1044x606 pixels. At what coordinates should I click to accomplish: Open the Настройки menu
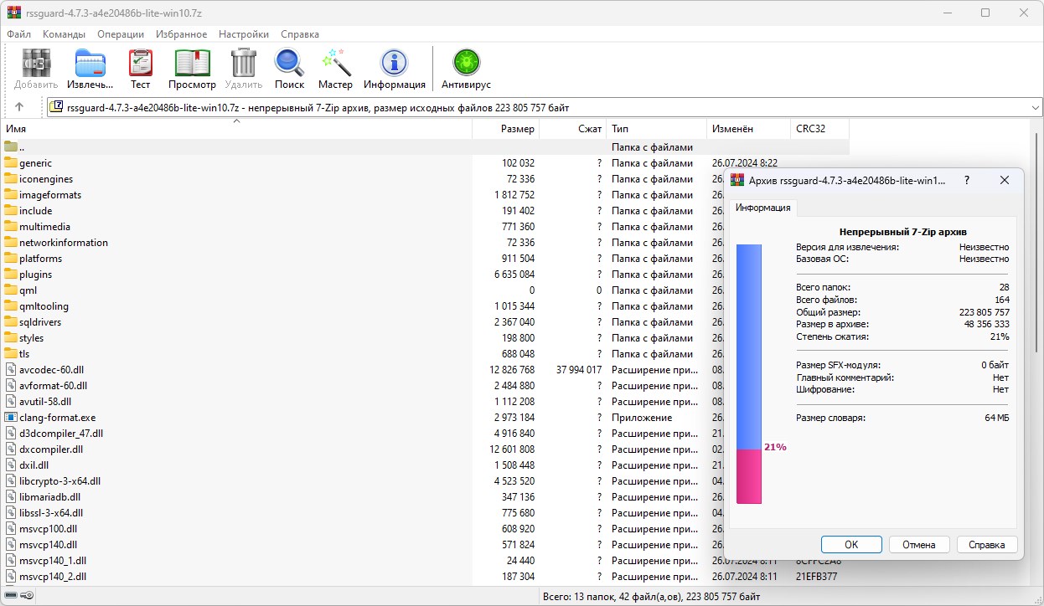click(x=244, y=34)
